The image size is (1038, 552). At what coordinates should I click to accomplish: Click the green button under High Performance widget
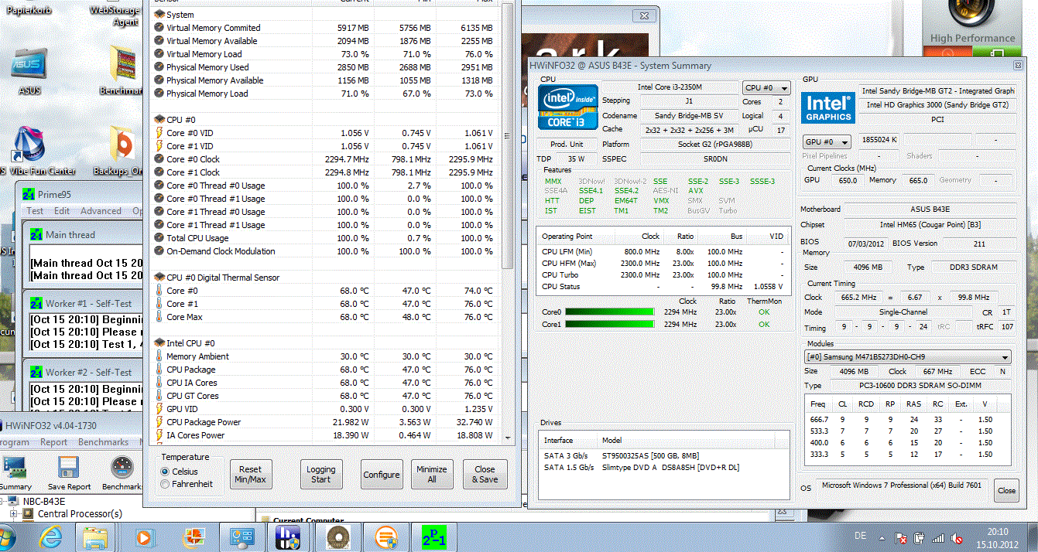(x=998, y=53)
